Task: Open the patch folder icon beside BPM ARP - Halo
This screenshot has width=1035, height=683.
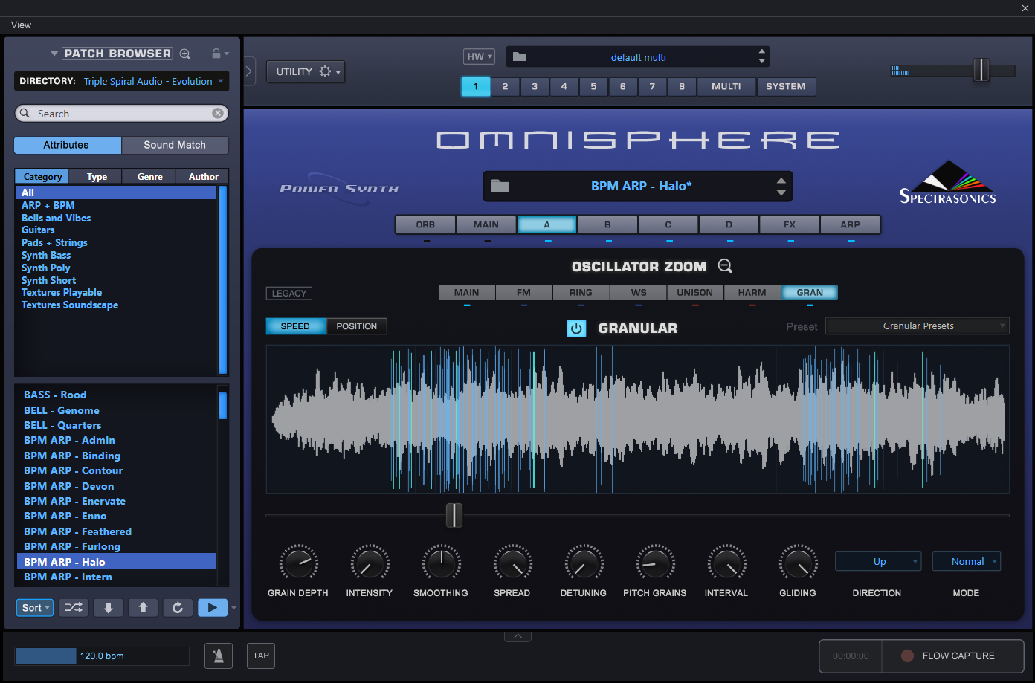Action: coord(500,186)
